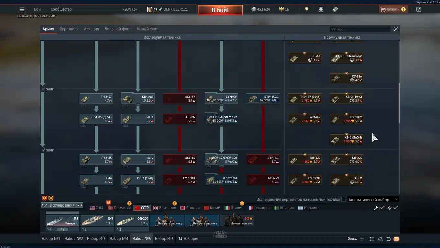Open the Наборы presets list

(x=188, y=239)
